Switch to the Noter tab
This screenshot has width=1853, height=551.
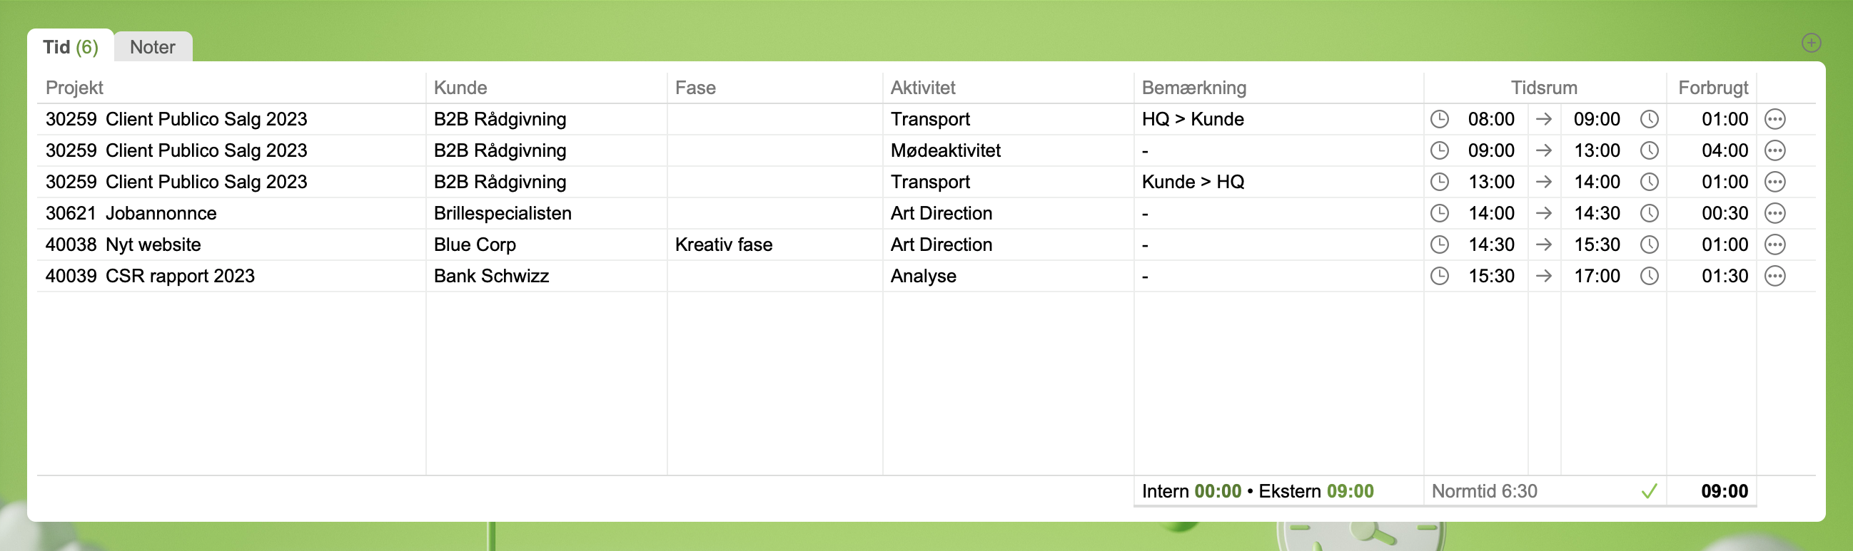click(x=153, y=48)
